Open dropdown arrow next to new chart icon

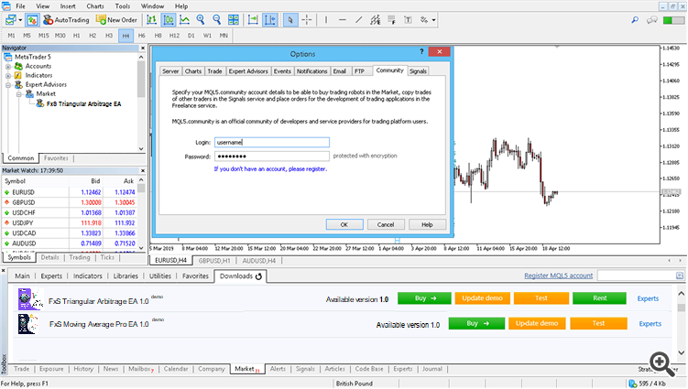(x=20, y=20)
